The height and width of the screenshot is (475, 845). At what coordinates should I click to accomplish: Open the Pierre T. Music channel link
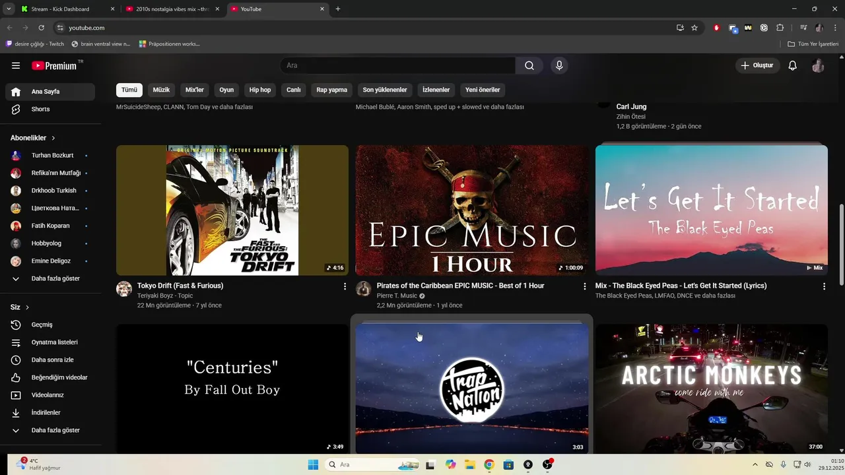397,296
